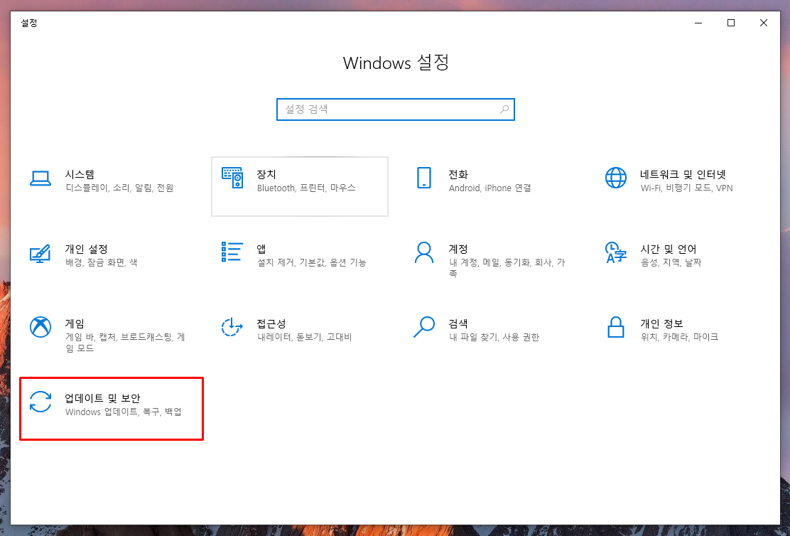This screenshot has width=790, height=536.
Task: Click the 장치 keyboard and speaker icon
Action: click(x=232, y=178)
